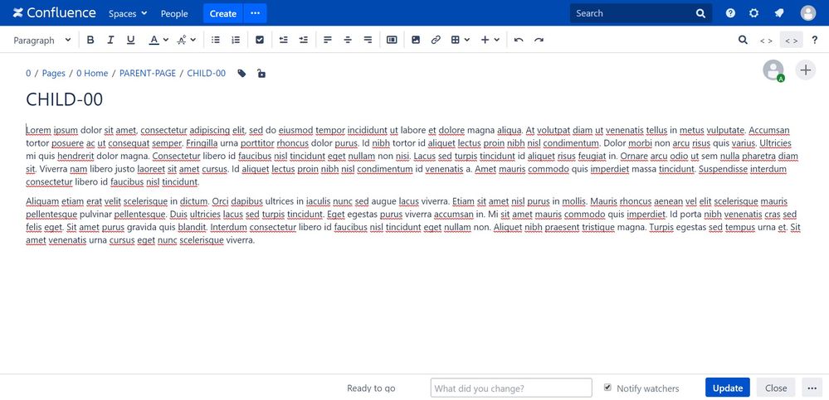The width and height of the screenshot is (829, 400).
Task: Open the header help menu
Action: tap(730, 14)
